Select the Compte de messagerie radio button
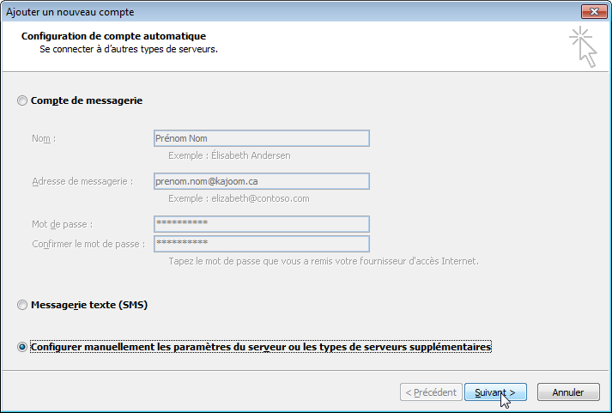Screen dimensions: 612x413 coord(22,100)
